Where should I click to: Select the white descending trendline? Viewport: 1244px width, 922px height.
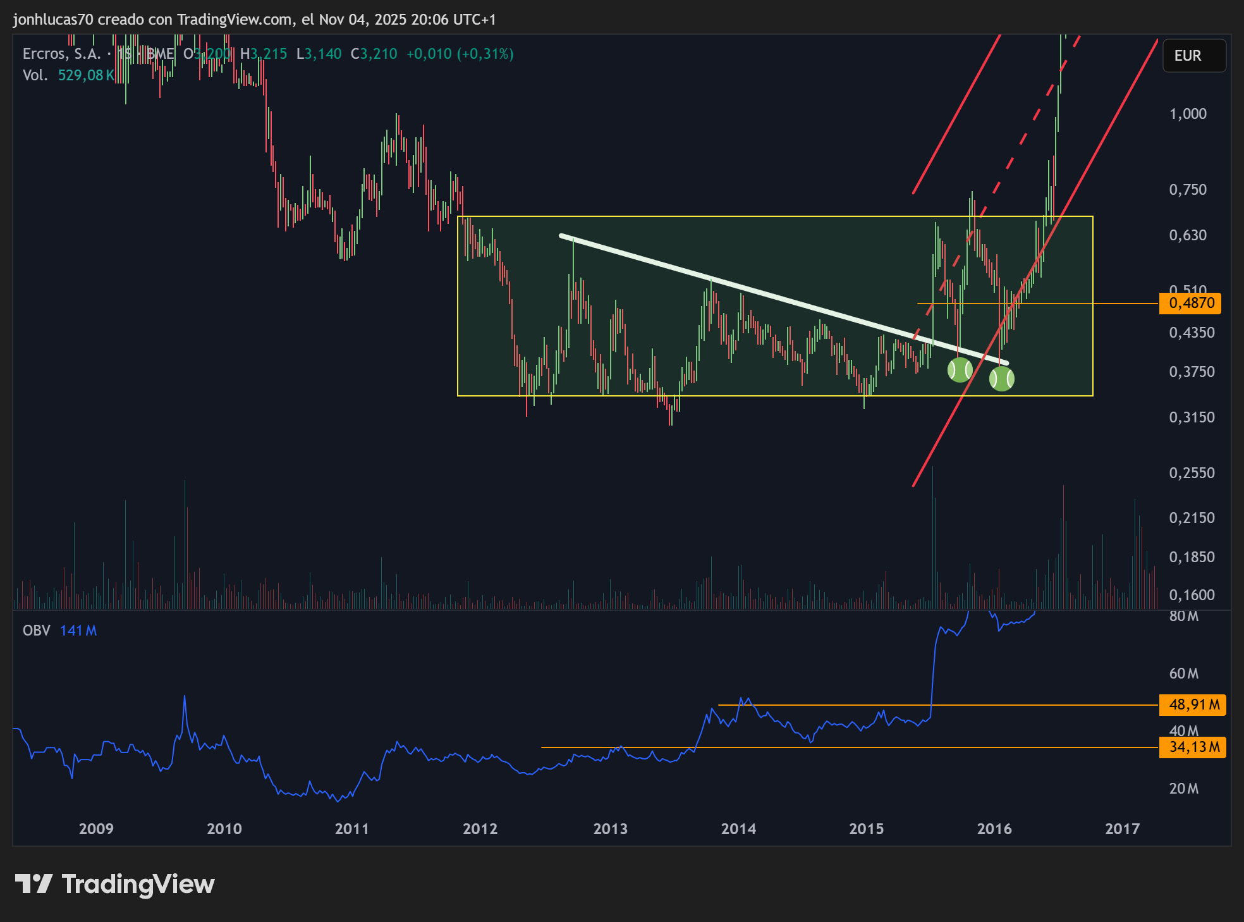click(x=759, y=293)
